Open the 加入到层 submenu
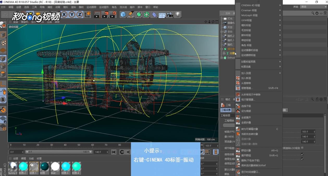 259,73
